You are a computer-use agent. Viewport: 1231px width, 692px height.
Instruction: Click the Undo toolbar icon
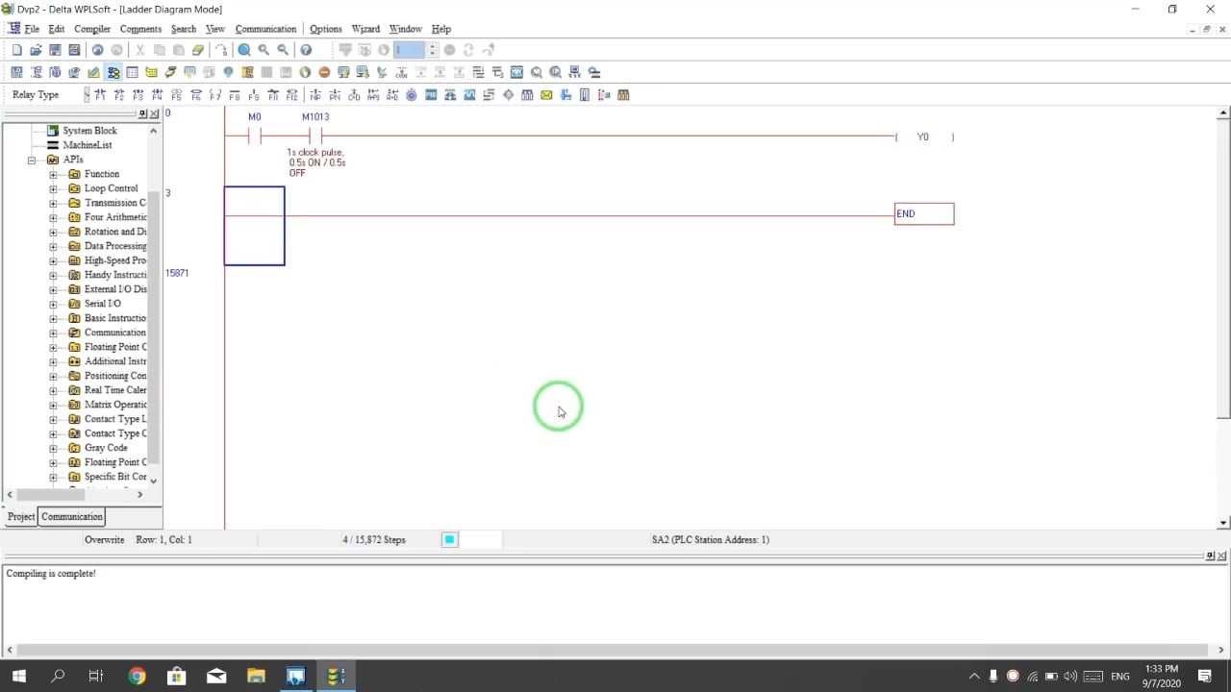coord(97,50)
